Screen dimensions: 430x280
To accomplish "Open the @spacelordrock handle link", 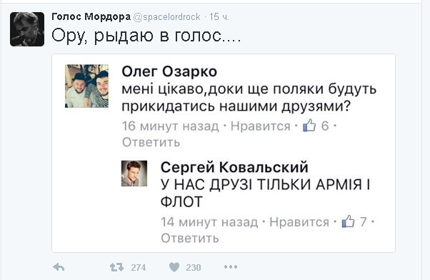I will pos(166,17).
